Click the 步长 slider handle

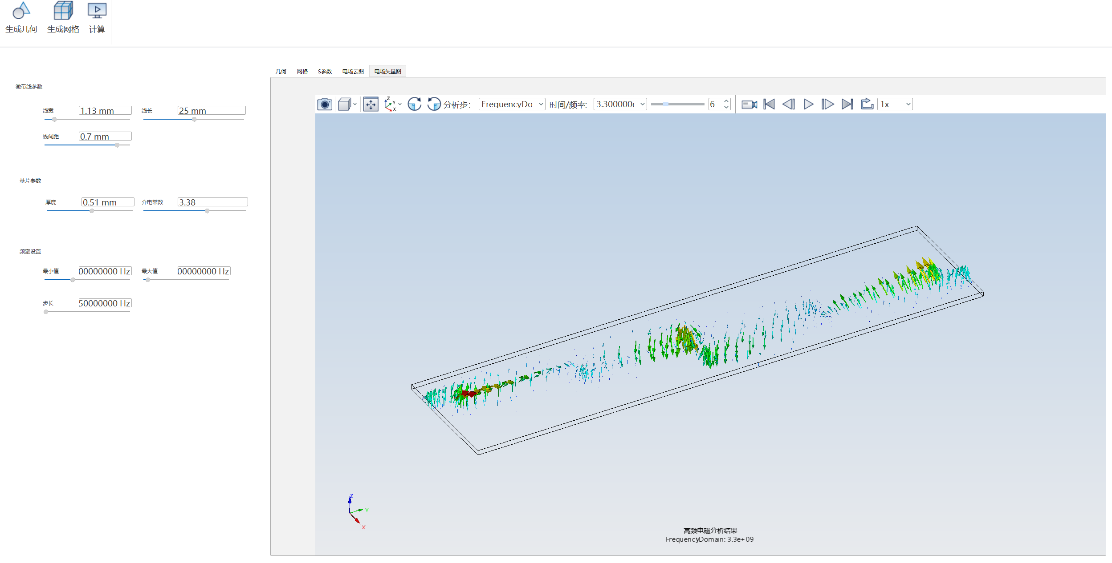pos(46,312)
